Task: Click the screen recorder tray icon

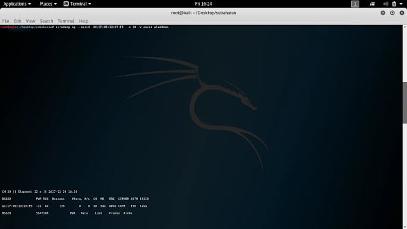Action: (372, 4)
